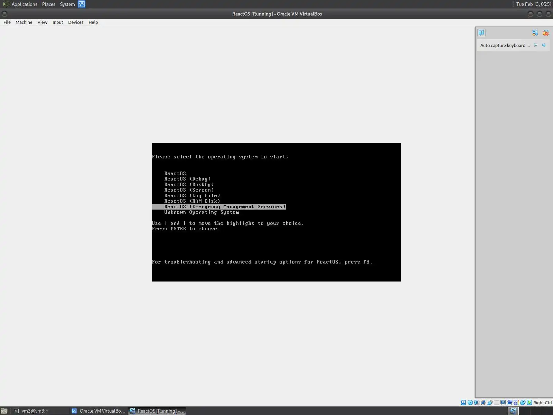This screenshot has width=553, height=415.
Task: Click the ReactOS [Running] taskbar button
Action: tap(157, 411)
